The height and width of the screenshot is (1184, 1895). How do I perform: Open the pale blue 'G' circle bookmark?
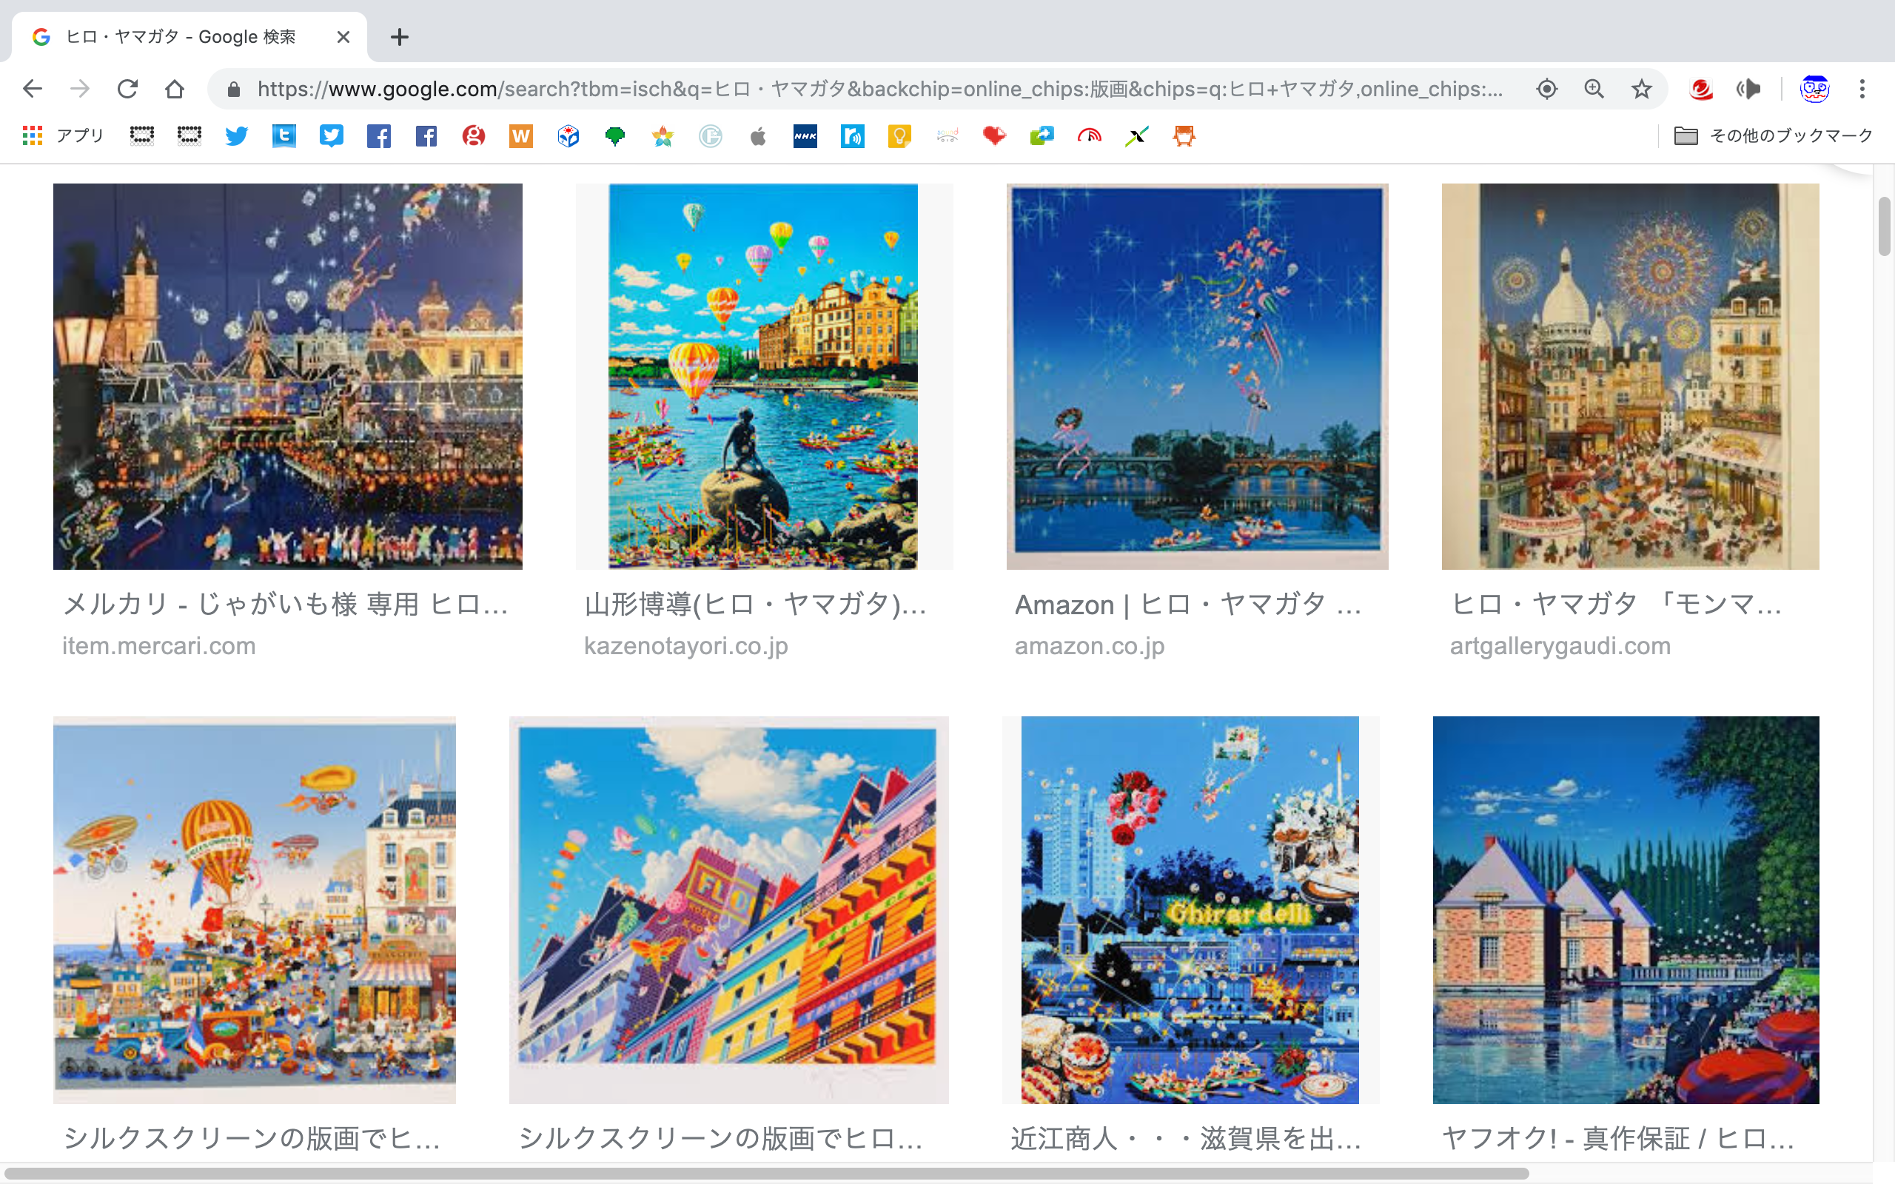coord(710,136)
